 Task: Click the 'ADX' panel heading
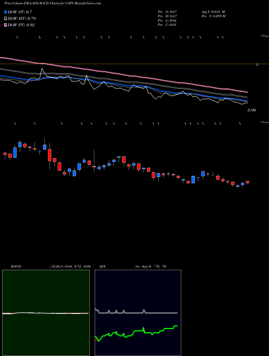102,266
